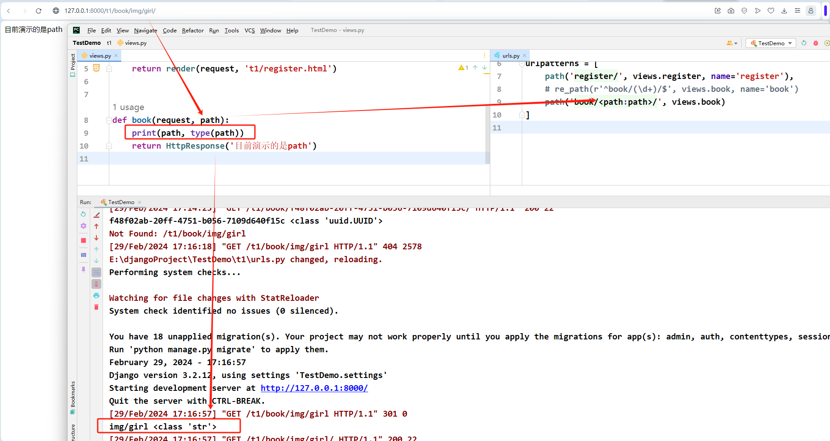This screenshot has width=830, height=441.
Task: Close the views.py tab
Action: [116, 55]
